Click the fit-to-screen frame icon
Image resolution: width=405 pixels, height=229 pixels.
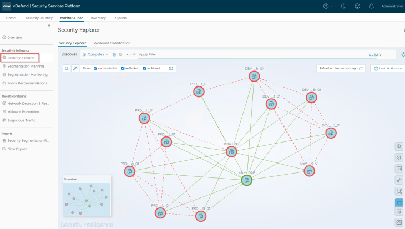tap(399, 191)
